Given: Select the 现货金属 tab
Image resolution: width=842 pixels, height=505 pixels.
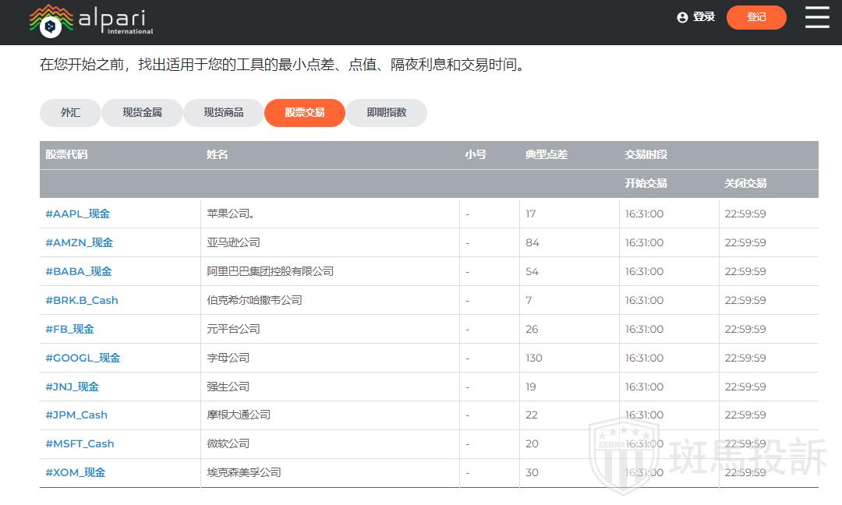Looking at the screenshot, I should [x=142, y=112].
